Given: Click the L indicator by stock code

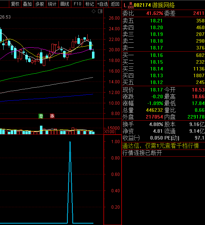Looking at the screenshot, I should click(125, 6).
